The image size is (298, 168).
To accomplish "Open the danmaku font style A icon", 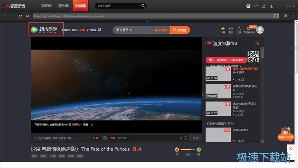I will (181, 138).
